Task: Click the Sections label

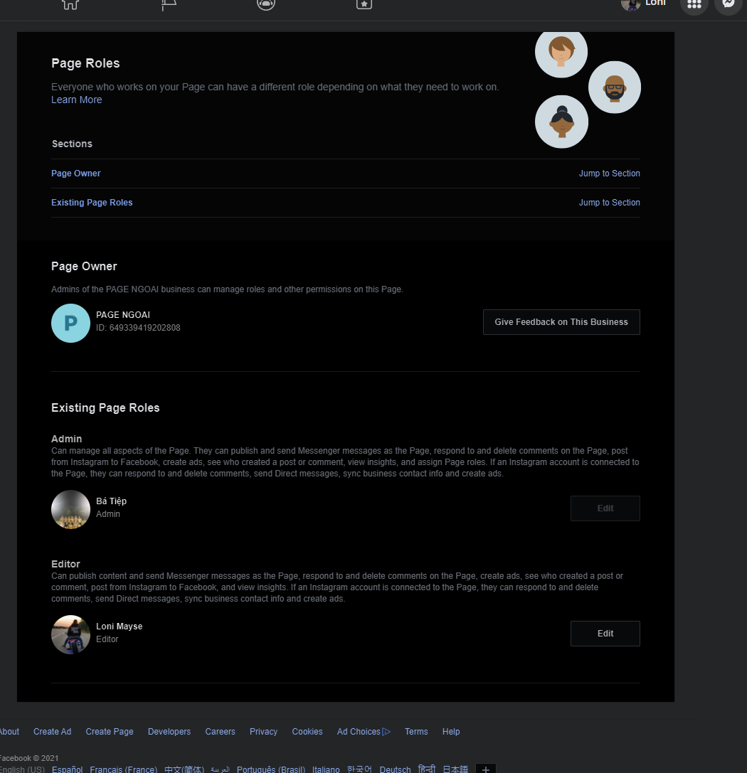Action: [72, 144]
